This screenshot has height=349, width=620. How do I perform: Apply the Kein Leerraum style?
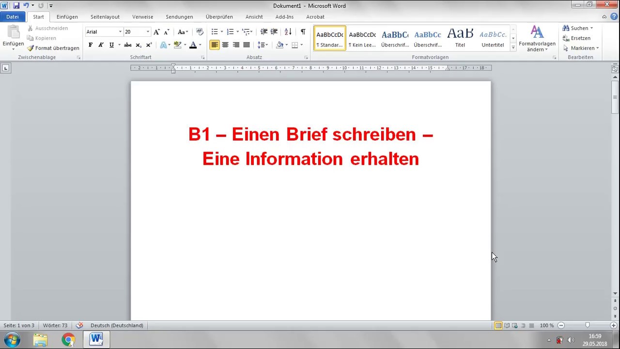[362, 38]
